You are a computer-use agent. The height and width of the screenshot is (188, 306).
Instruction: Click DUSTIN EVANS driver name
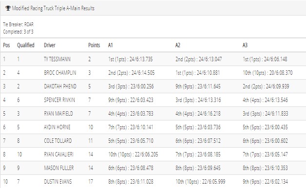click(58, 182)
